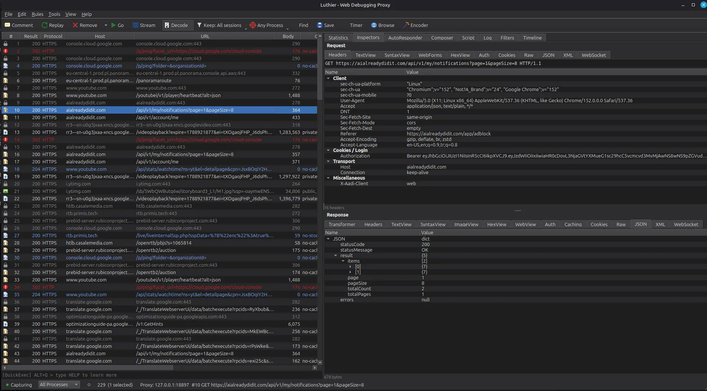Select the request Raw tab
The image size is (707, 391).
click(x=529, y=55)
